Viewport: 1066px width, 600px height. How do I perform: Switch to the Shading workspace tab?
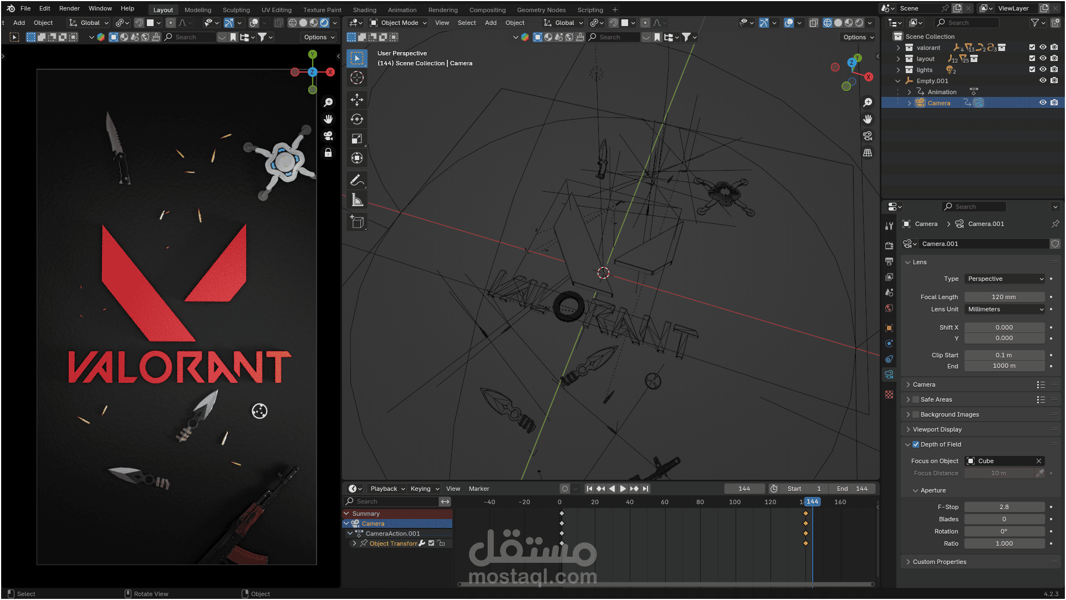click(x=364, y=9)
